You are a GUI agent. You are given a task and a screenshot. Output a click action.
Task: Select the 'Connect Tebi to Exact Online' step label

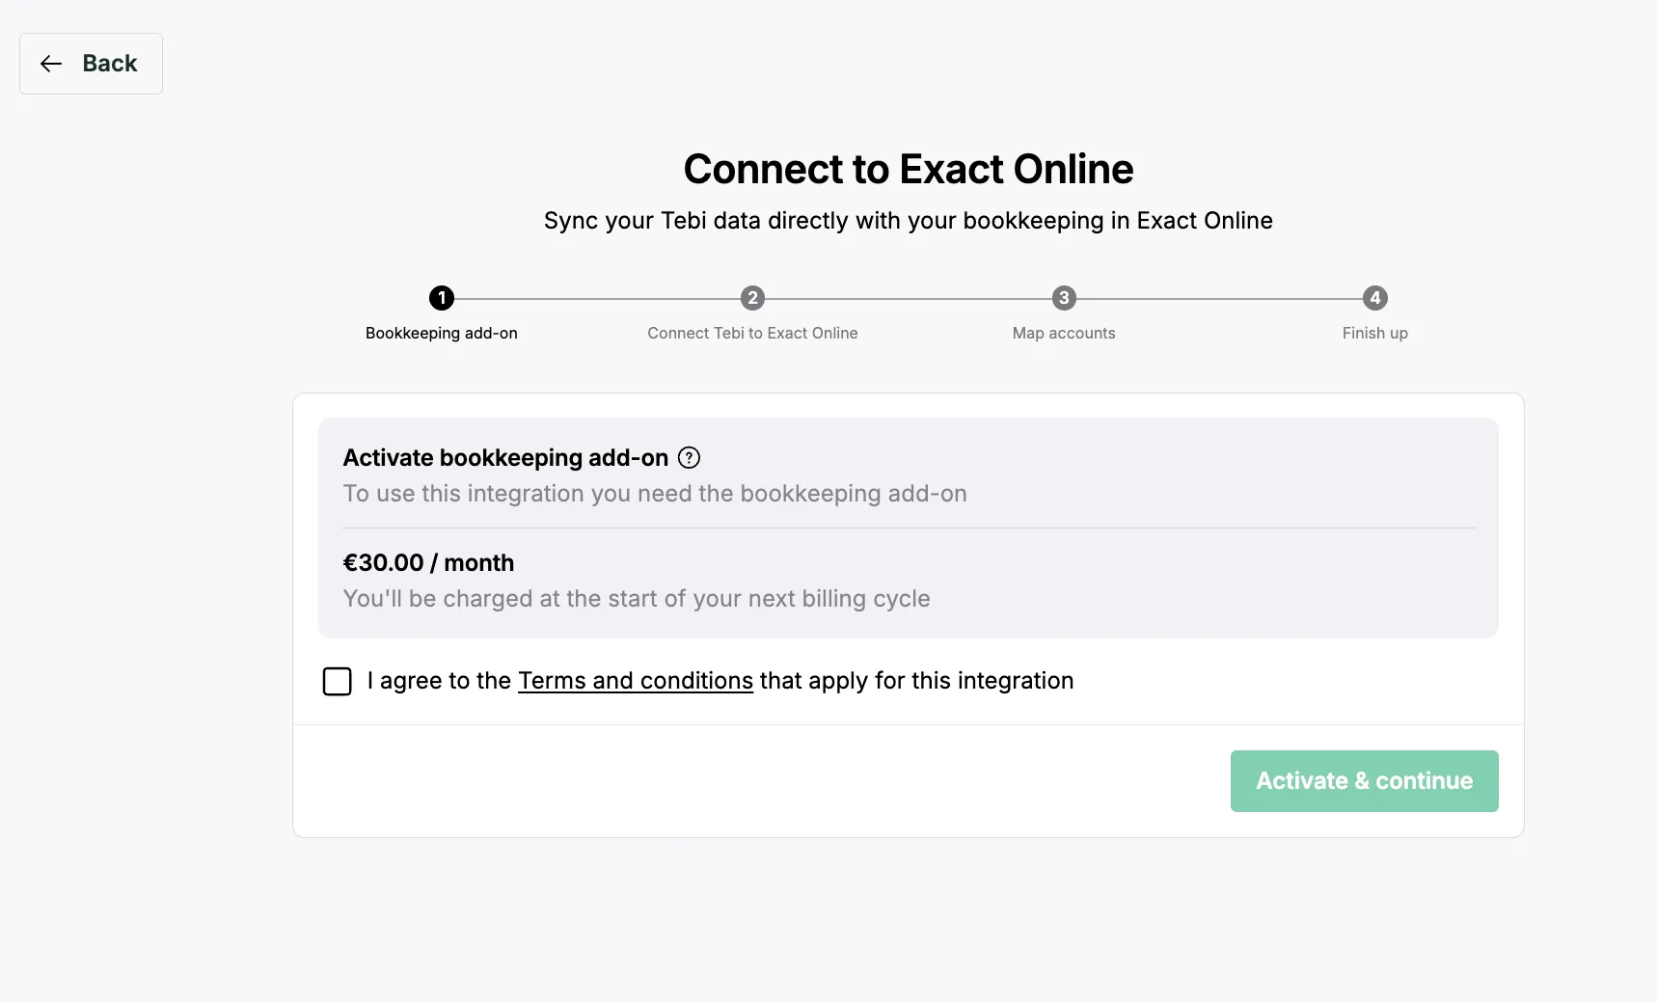(x=752, y=333)
